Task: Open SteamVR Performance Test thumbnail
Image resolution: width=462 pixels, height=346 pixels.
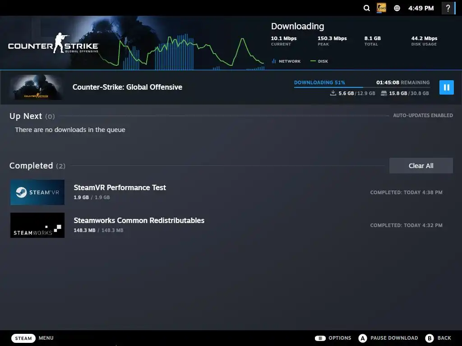Action: 37,192
